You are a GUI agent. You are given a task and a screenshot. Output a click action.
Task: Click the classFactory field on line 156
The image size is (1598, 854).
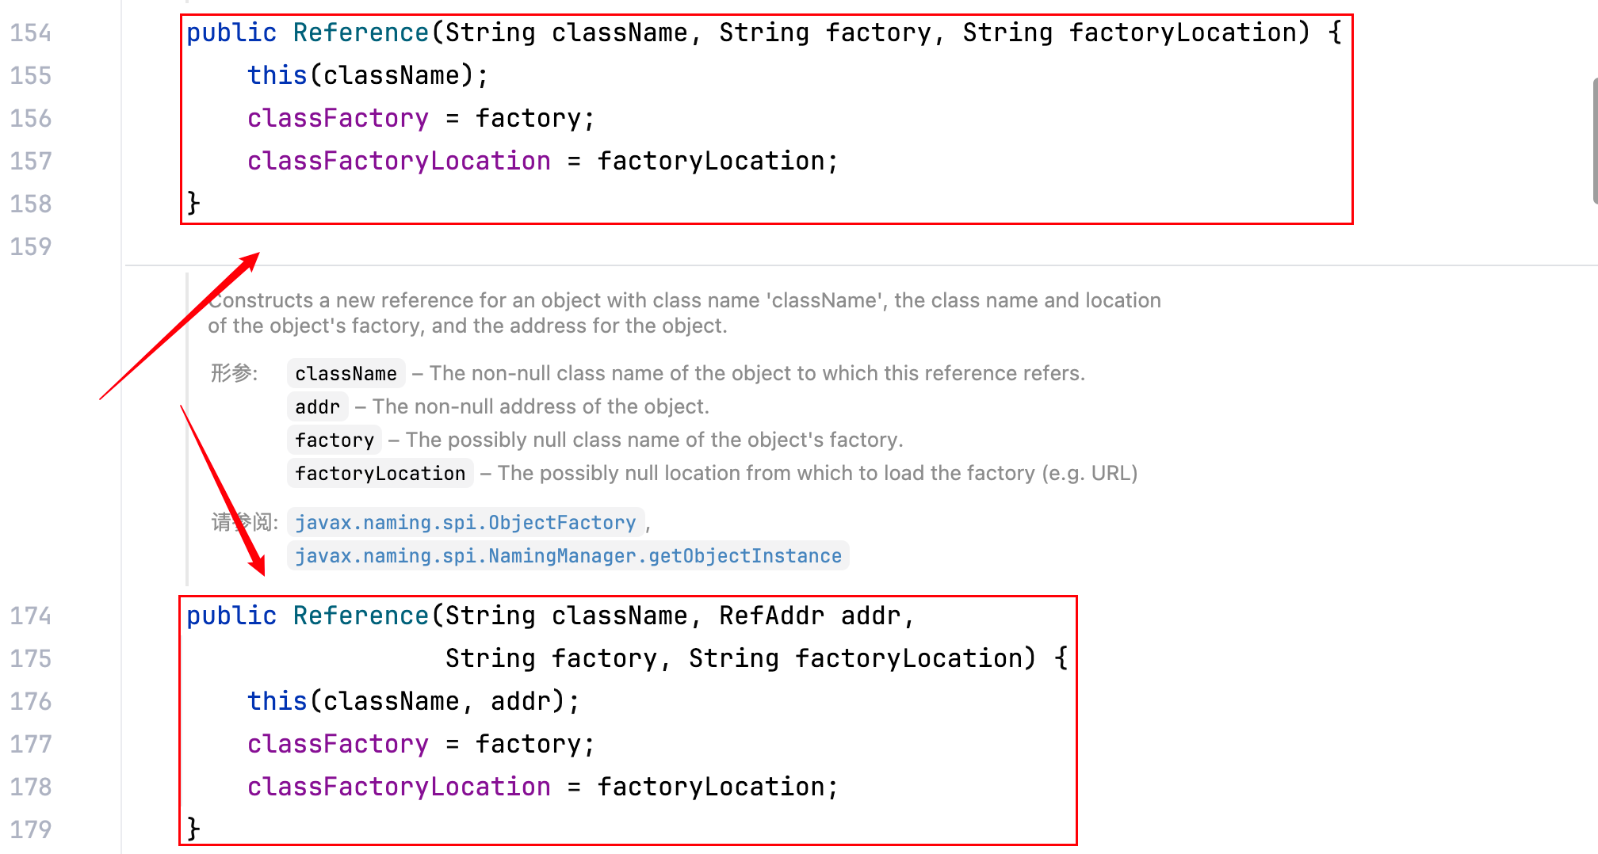(x=338, y=119)
